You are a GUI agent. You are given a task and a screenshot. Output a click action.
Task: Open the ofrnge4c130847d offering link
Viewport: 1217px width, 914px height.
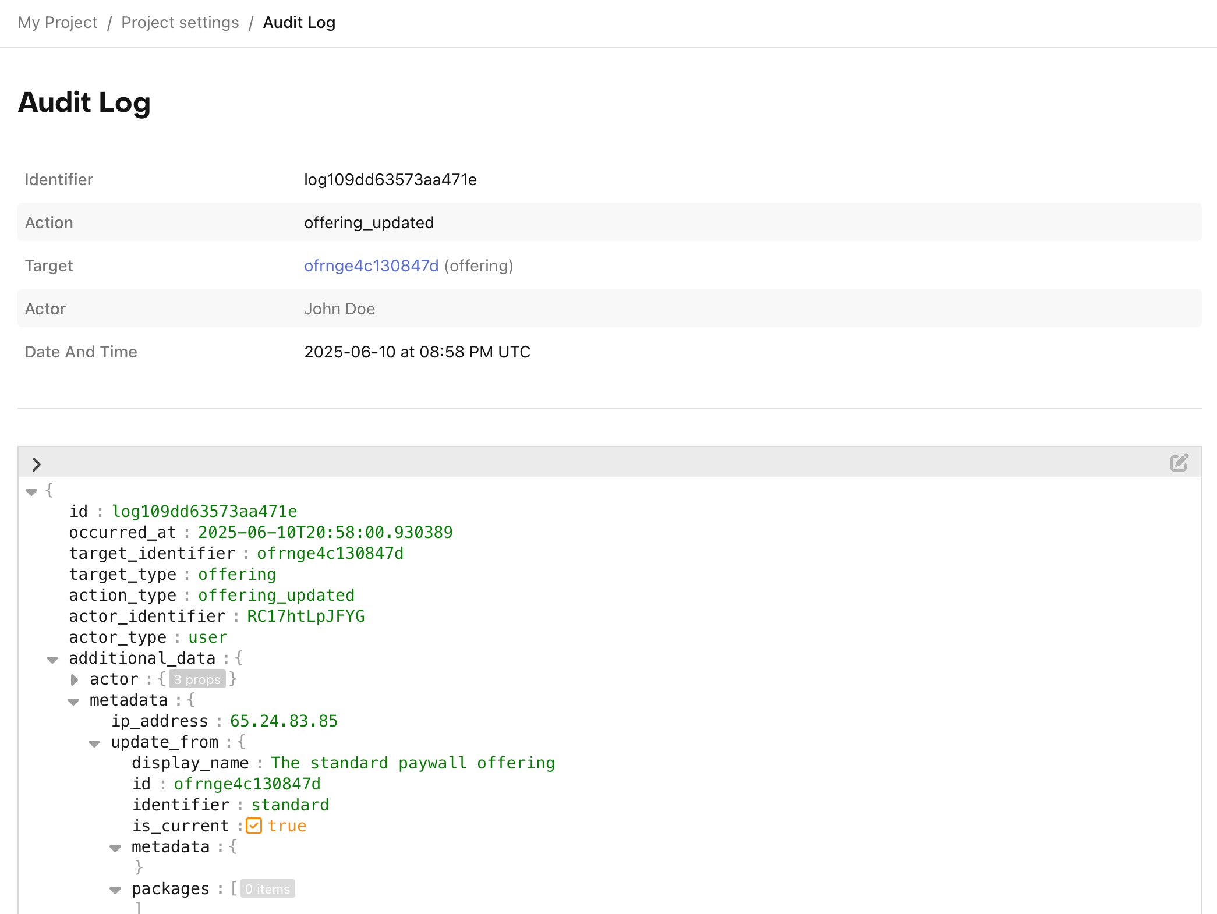[371, 265]
